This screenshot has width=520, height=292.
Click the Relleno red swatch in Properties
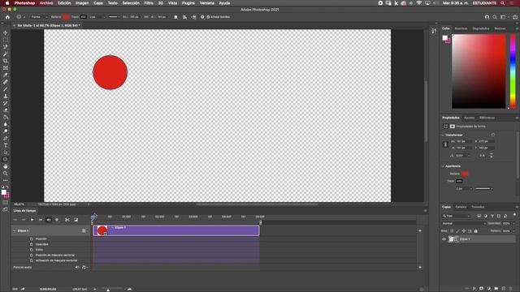pyautogui.click(x=465, y=174)
